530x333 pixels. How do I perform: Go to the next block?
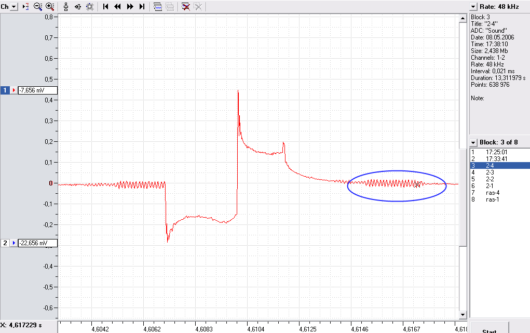click(x=130, y=7)
